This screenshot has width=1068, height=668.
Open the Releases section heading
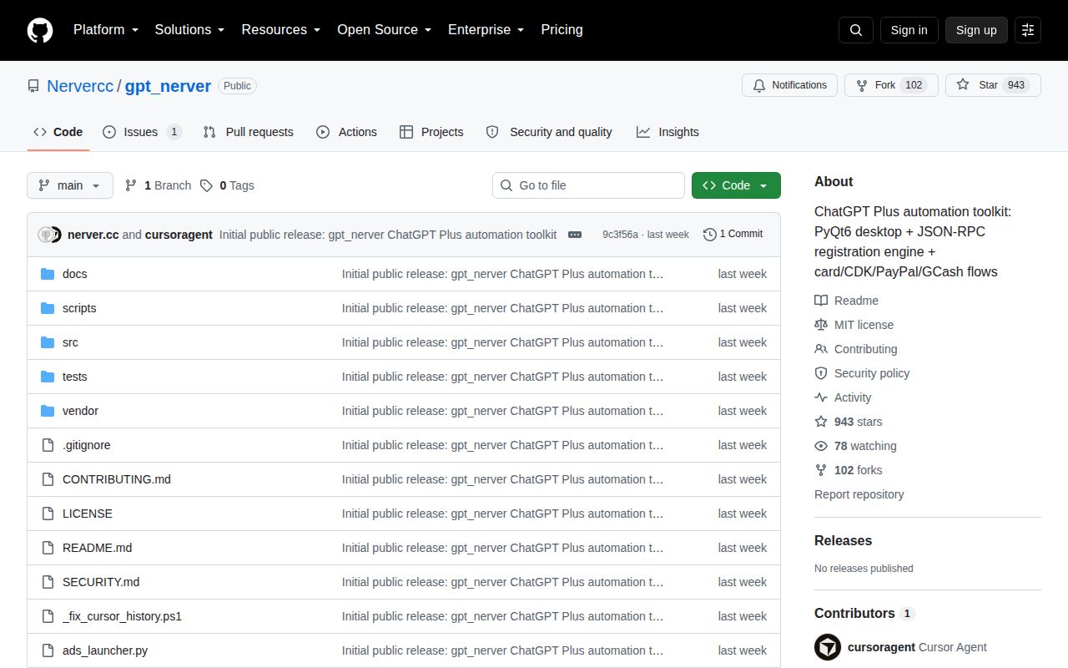[x=843, y=540]
